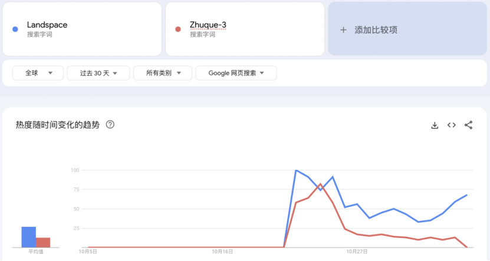Share the interest over time chart
The image size is (490, 261).
point(469,125)
